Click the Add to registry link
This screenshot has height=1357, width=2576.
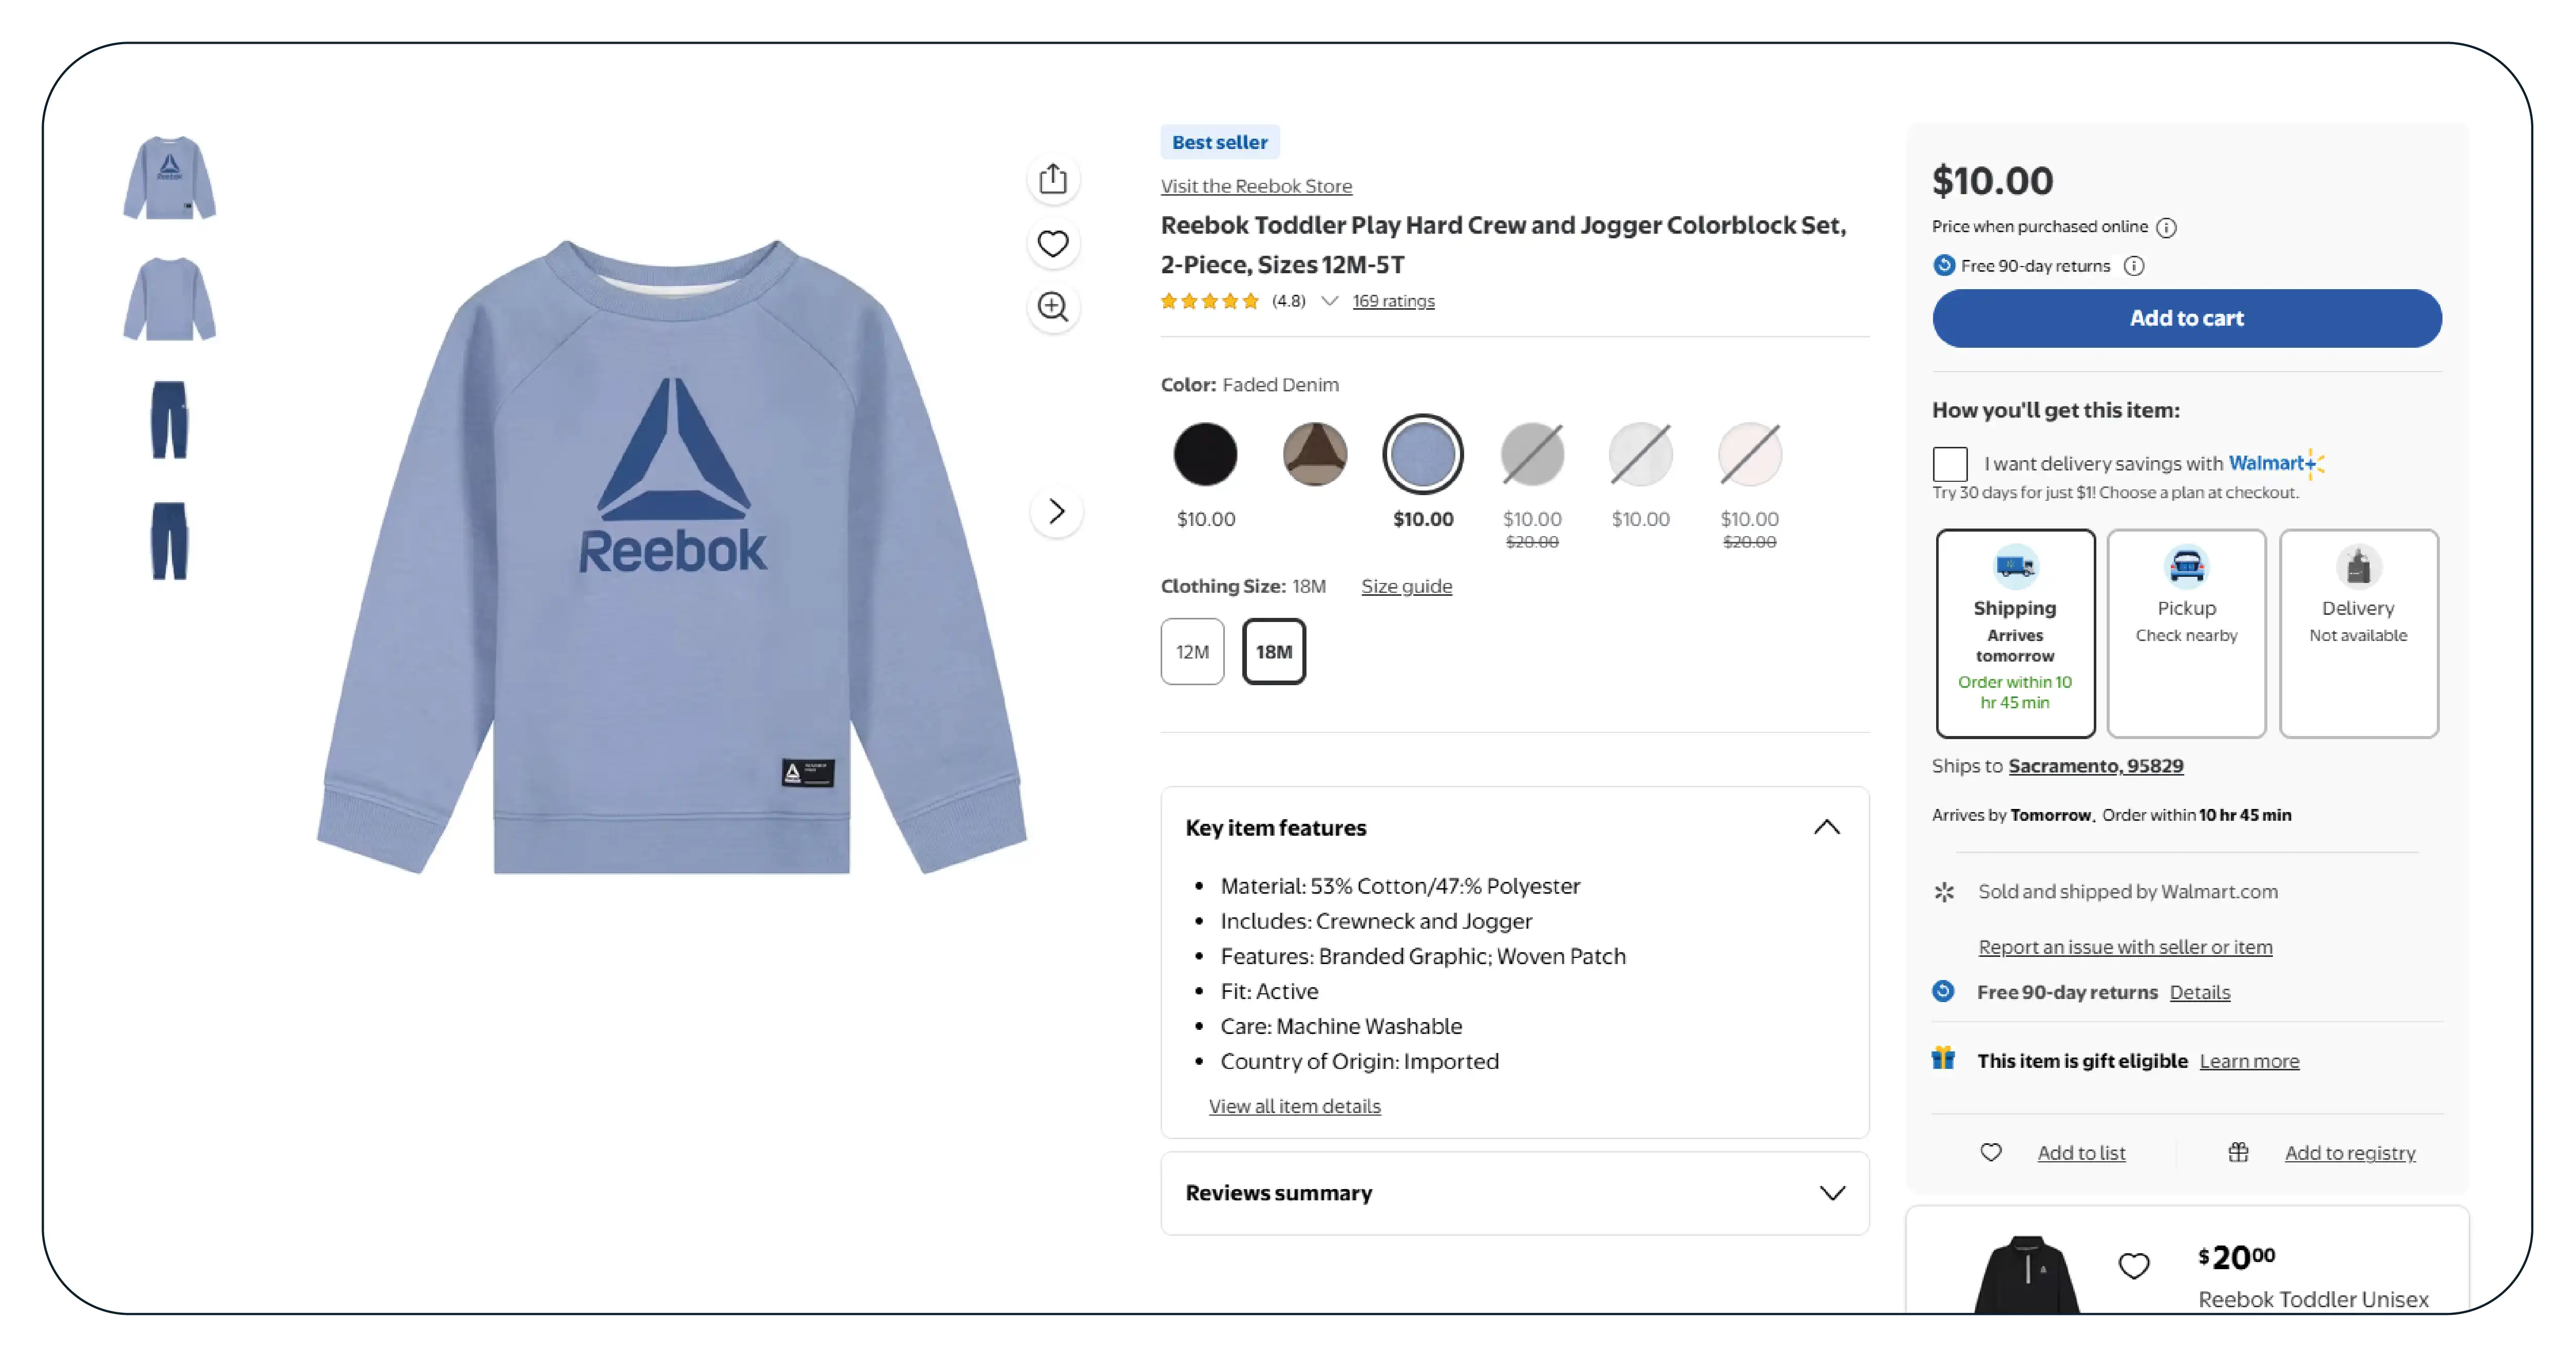click(x=2349, y=1153)
